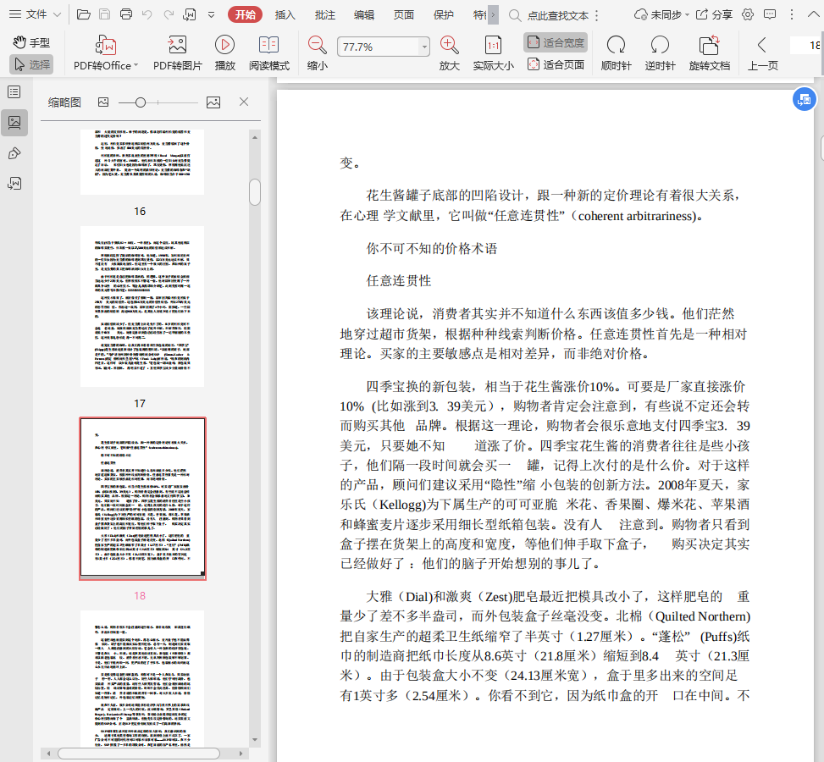The width and height of the screenshot is (824, 762).
Task: Click the search text field 点此查找文本
Action: (557, 16)
